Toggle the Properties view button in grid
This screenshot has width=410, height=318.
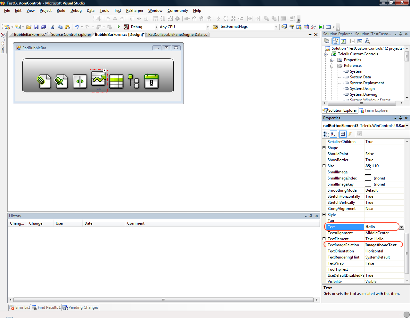[x=343, y=134]
